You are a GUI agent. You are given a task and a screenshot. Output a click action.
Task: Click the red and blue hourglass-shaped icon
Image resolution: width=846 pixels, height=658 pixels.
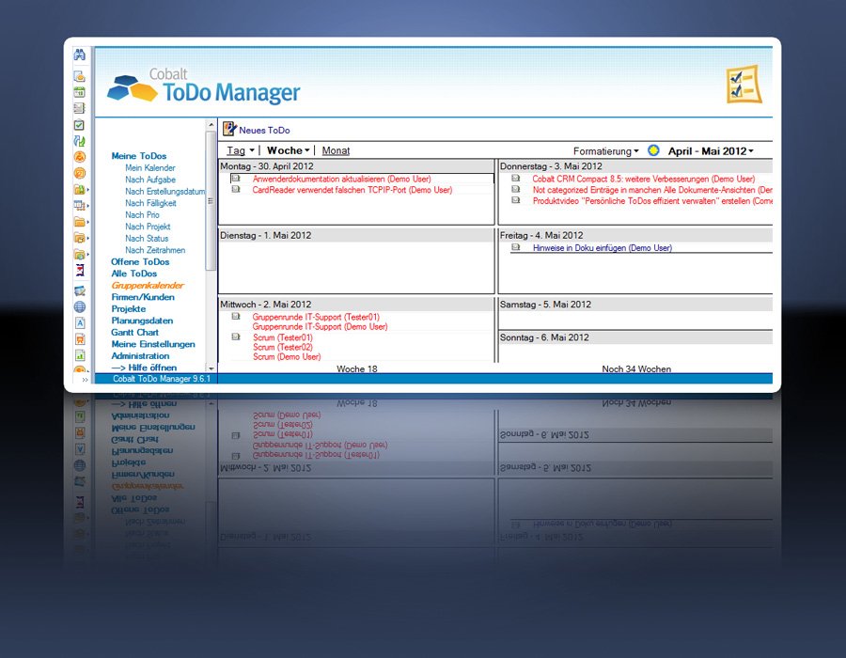pos(80,270)
